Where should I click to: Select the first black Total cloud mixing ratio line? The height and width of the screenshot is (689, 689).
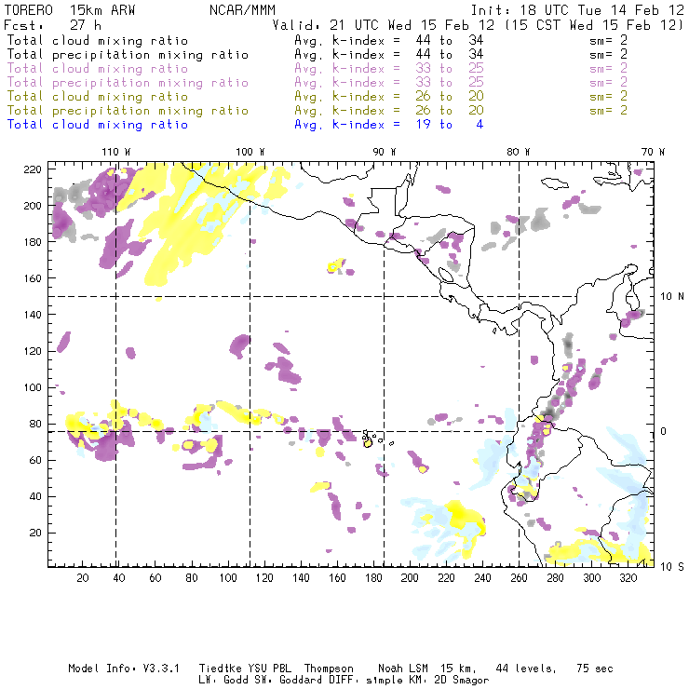click(97, 40)
